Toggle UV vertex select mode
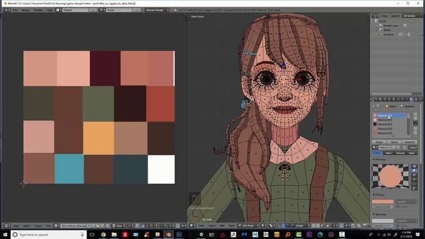425x239 pixels. [143, 226]
